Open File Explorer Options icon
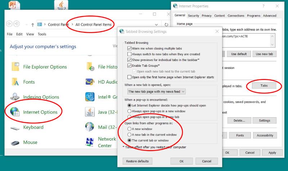288x171 pixels. tap(15, 67)
